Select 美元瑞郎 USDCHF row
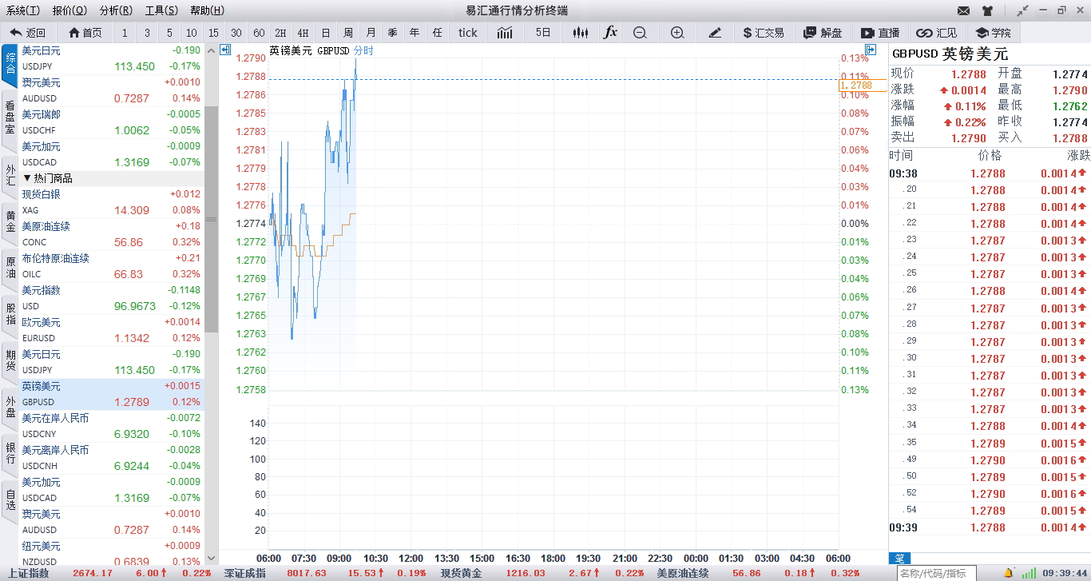1091x581 pixels. coord(112,122)
